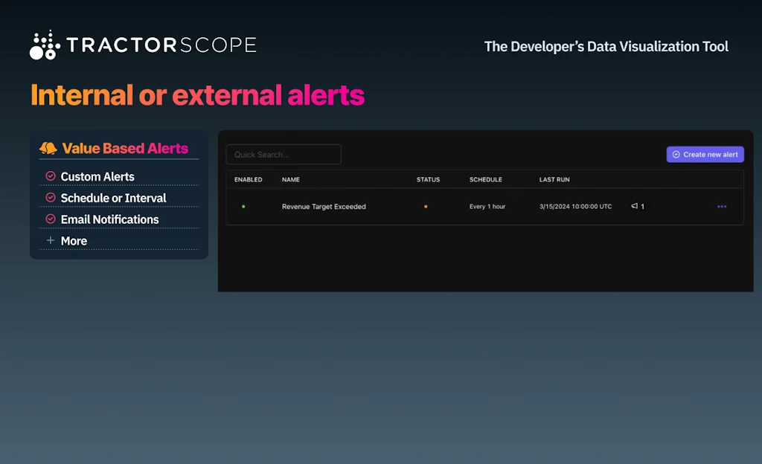Open the three-dot menu for the alert row
This screenshot has height=464, width=762.
(722, 207)
